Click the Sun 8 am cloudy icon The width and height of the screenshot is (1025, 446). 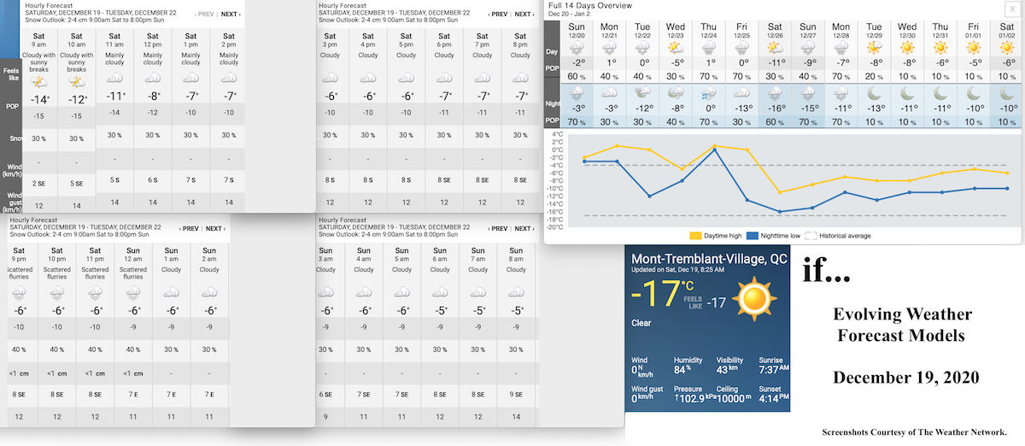click(x=517, y=293)
